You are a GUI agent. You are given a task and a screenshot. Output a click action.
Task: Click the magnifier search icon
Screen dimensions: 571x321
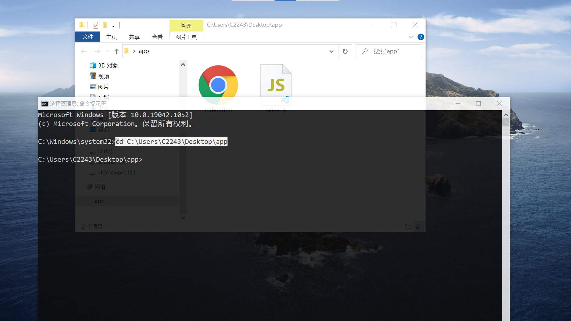pyautogui.click(x=365, y=51)
